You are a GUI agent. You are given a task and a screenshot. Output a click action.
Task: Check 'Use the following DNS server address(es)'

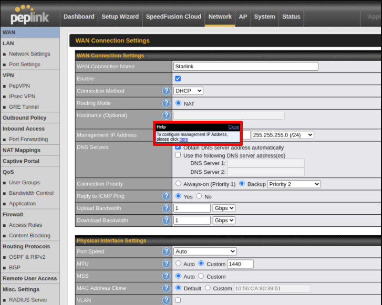click(x=178, y=155)
